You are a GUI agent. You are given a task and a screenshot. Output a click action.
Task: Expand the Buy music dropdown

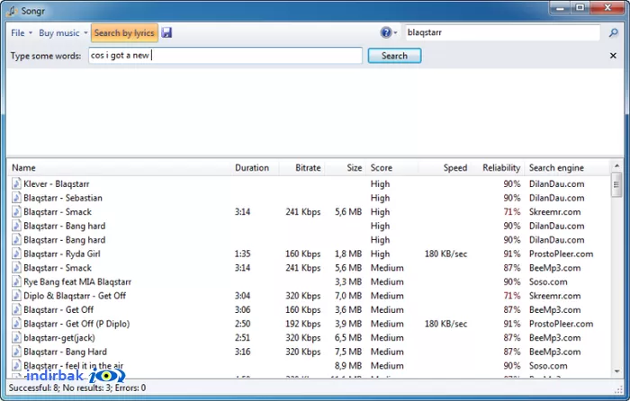coord(63,33)
